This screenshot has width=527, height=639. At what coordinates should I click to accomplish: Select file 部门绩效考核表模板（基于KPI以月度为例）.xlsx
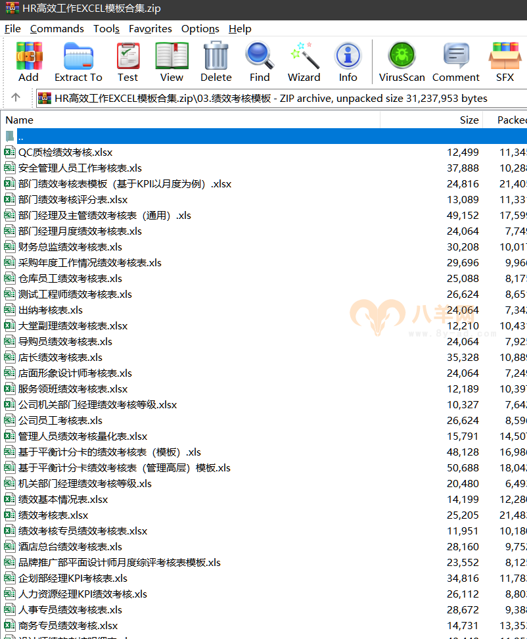click(x=125, y=184)
